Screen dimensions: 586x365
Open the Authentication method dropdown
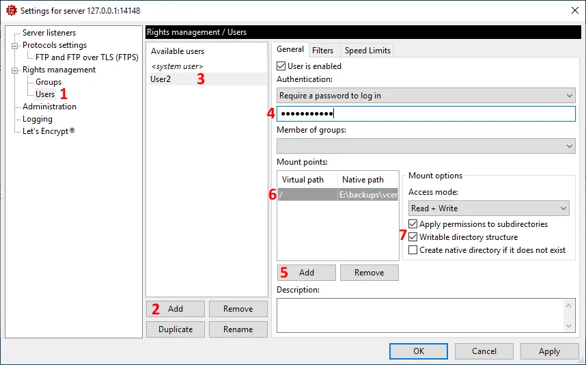425,96
